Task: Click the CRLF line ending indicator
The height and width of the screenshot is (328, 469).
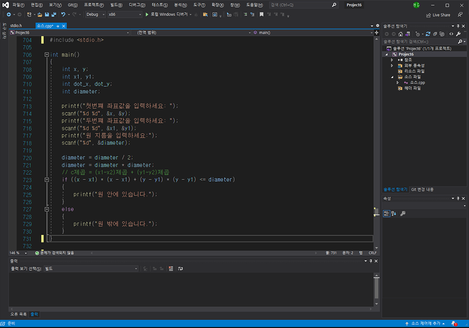Action: [373, 253]
